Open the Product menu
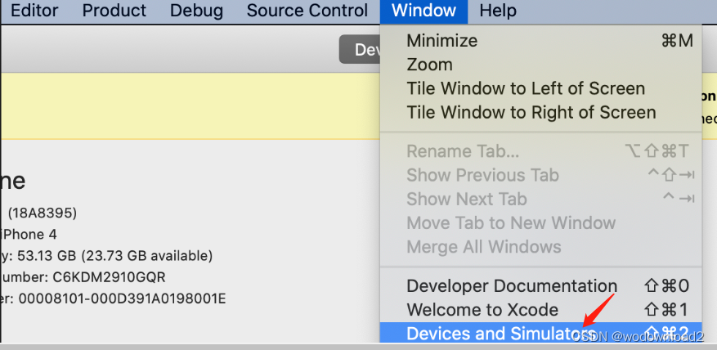The width and height of the screenshot is (717, 350). click(114, 11)
